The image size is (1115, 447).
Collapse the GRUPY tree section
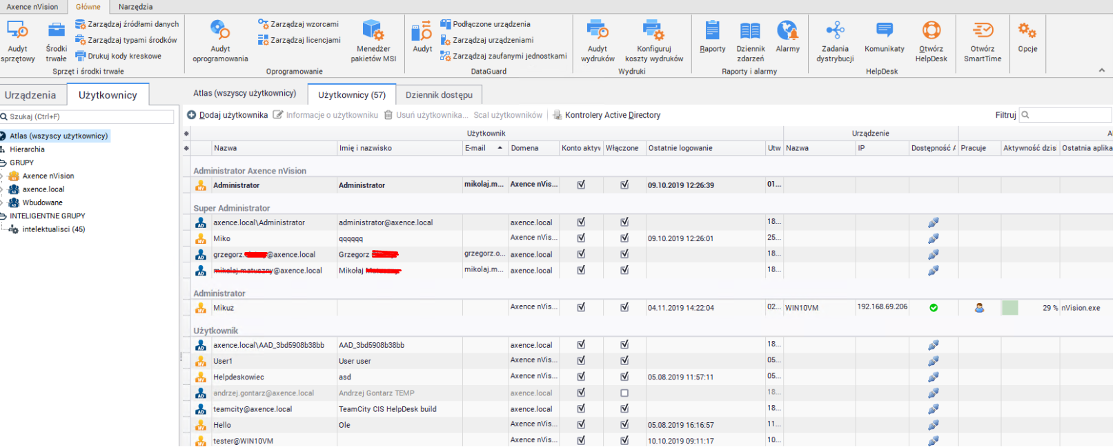(3, 163)
